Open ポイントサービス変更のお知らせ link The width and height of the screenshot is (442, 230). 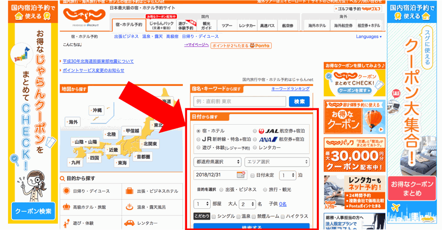93,70
